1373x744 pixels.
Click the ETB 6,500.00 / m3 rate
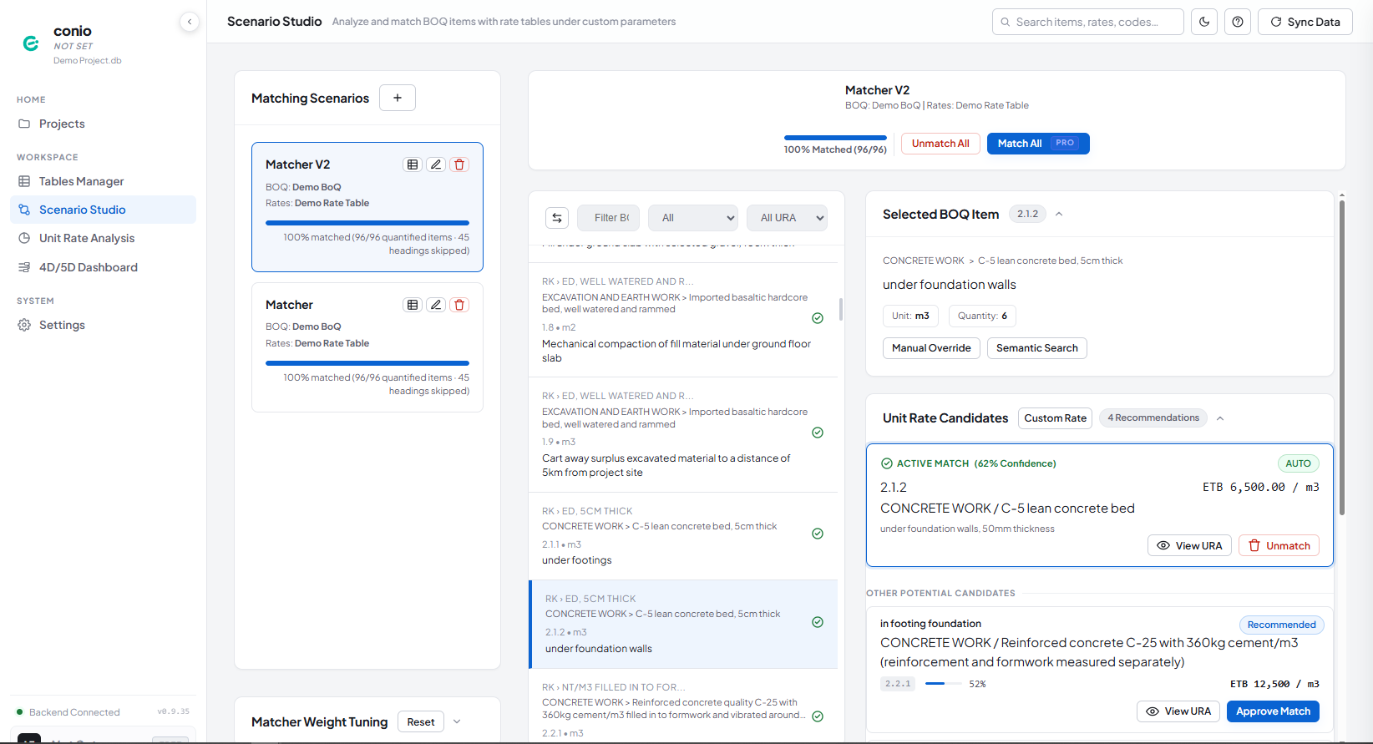1261,487
